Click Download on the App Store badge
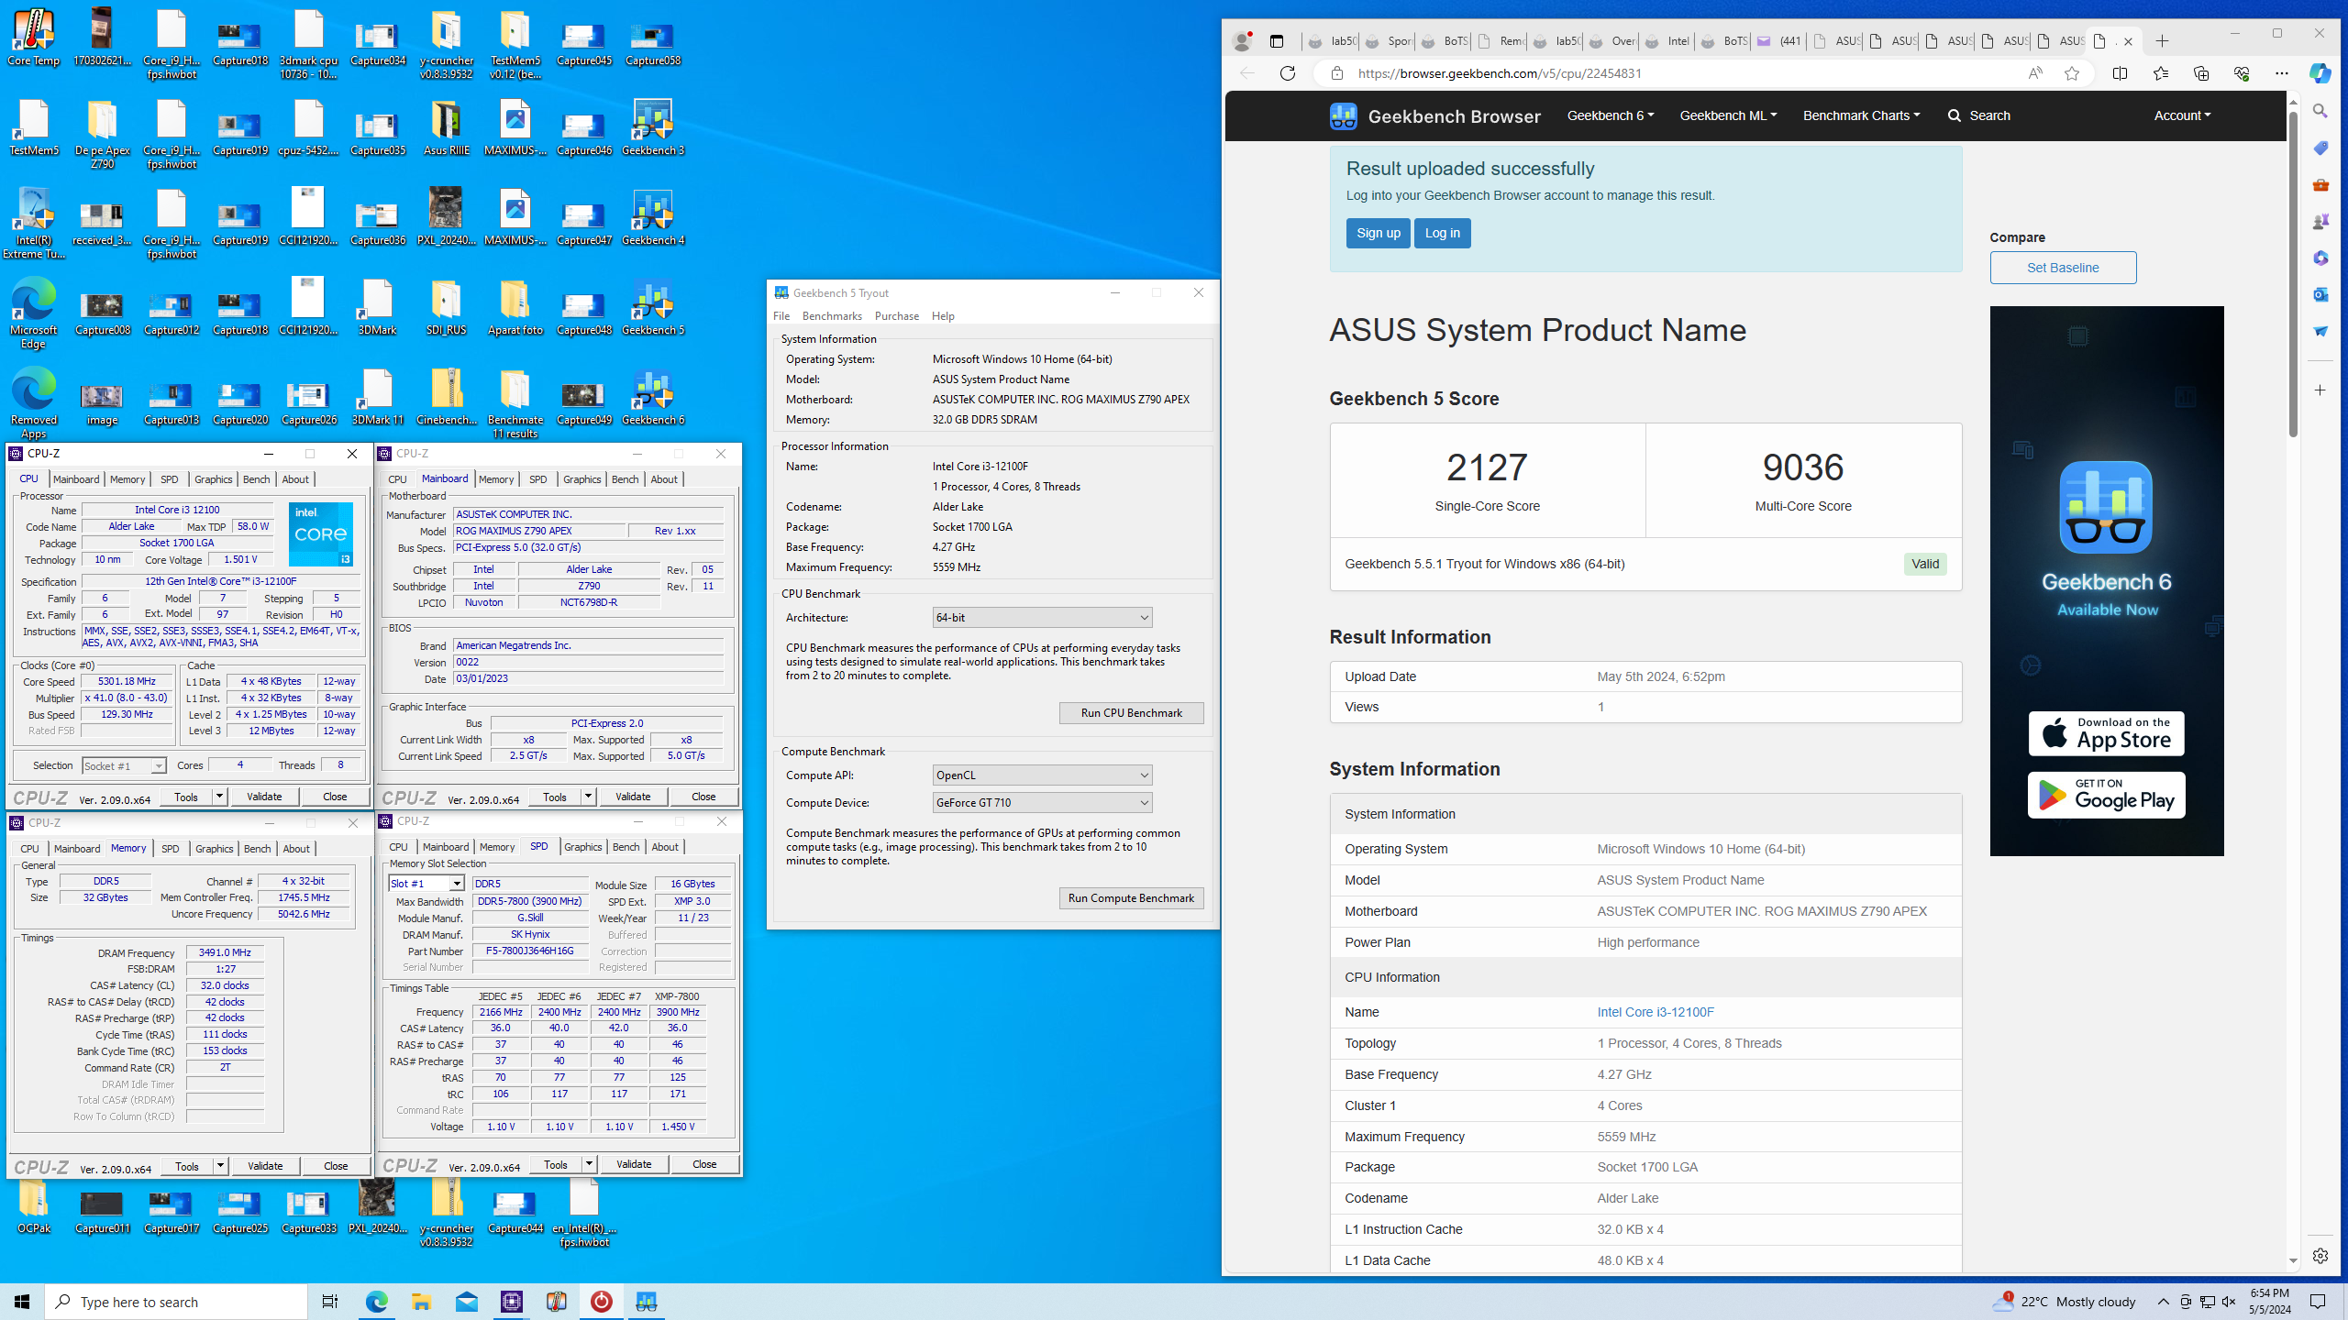 click(2106, 733)
